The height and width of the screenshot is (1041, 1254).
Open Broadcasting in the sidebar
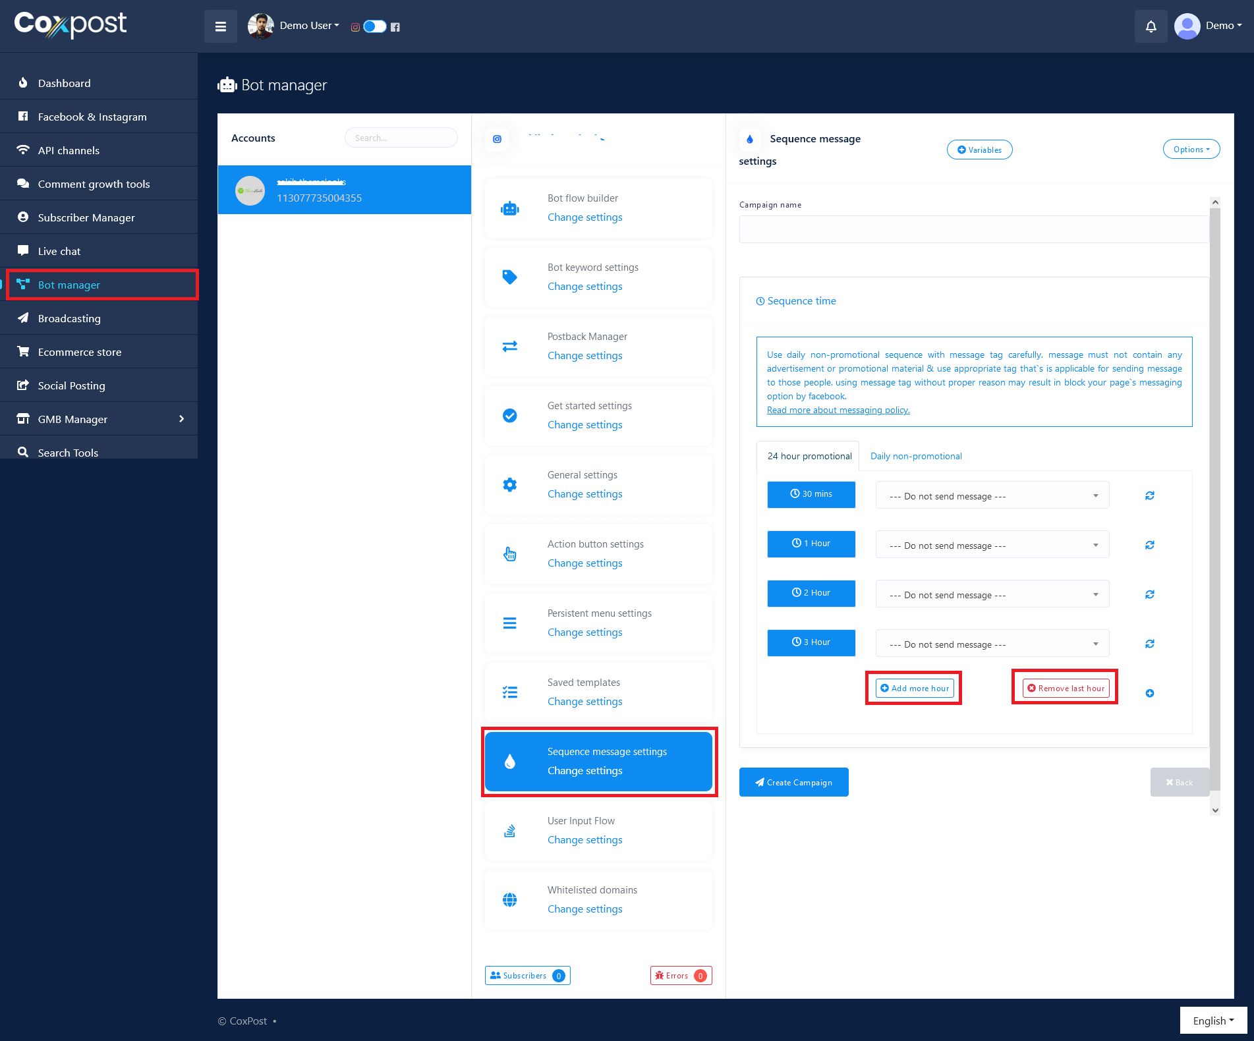(69, 318)
